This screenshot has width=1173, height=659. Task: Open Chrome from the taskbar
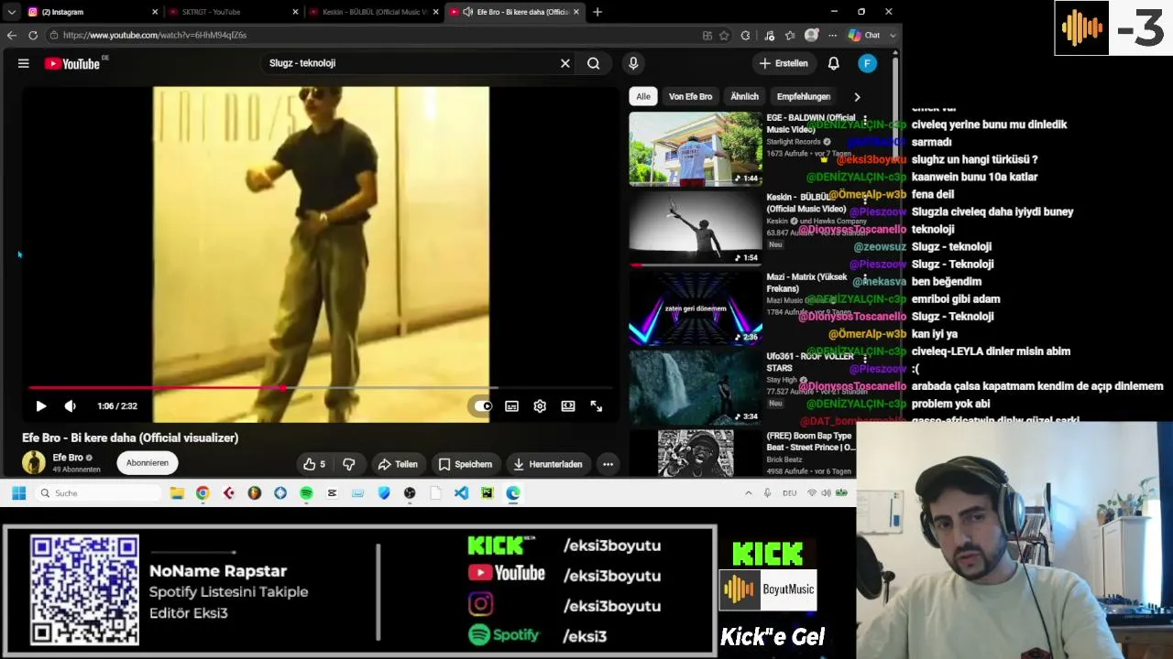click(x=203, y=493)
